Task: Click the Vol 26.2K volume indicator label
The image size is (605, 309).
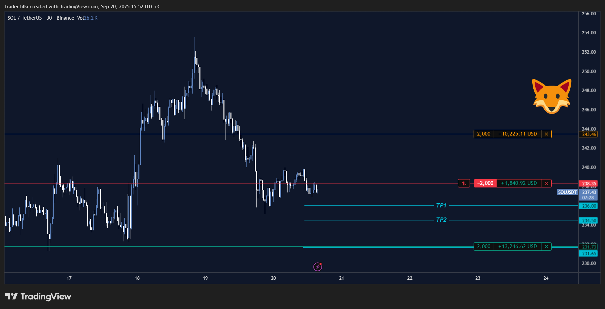Action: tap(87, 18)
